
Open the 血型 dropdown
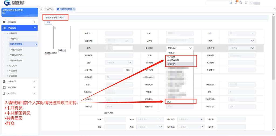point(119,63)
